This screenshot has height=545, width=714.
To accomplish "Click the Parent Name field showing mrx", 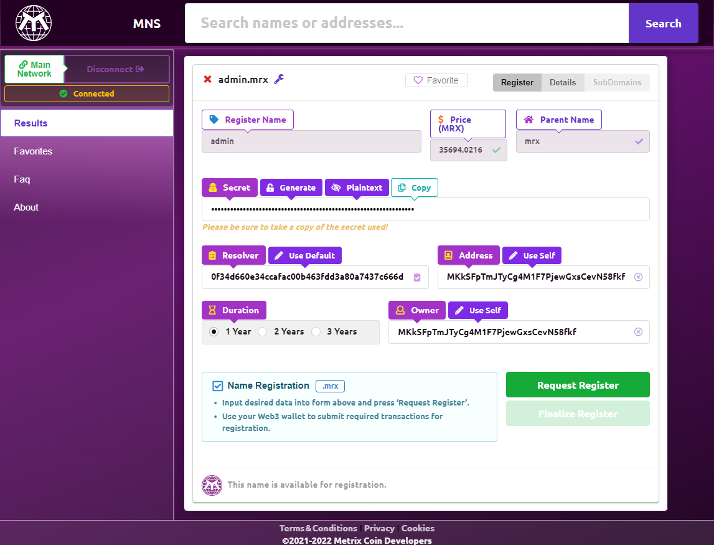I will tap(583, 141).
